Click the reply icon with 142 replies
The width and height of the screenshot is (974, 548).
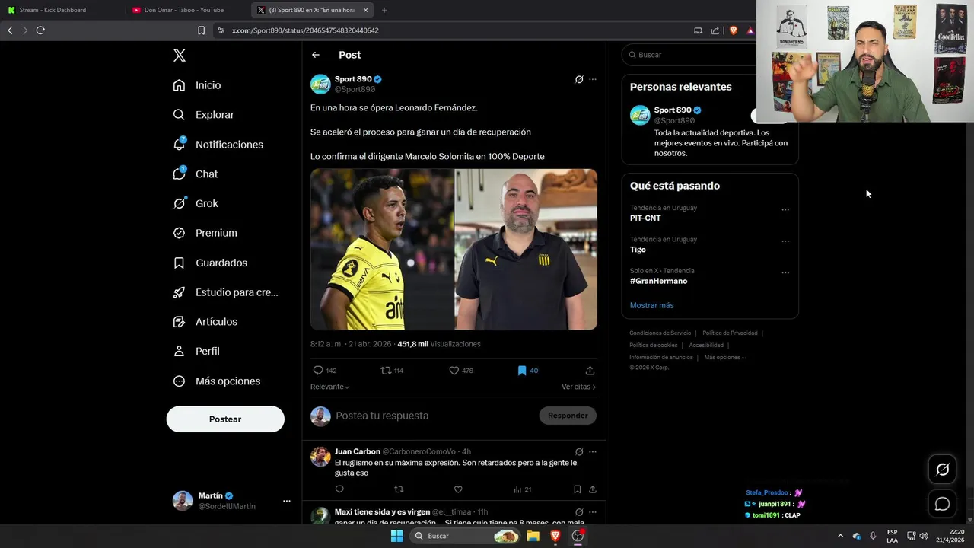(x=318, y=371)
